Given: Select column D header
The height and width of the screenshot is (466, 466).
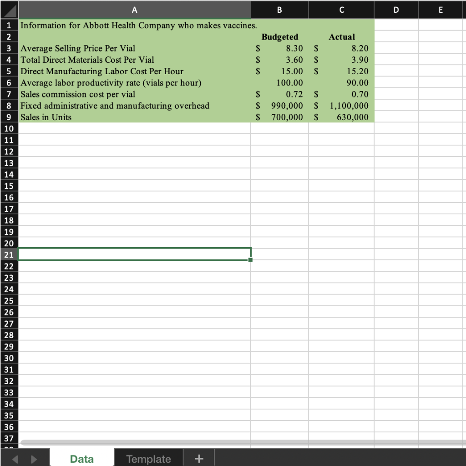Looking at the screenshot, I should tap(396, 10).
